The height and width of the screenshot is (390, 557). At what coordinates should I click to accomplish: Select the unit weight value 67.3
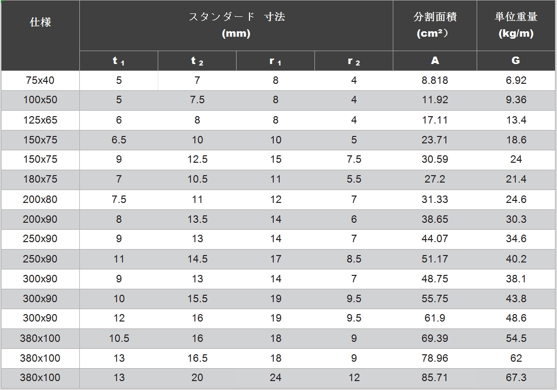[516, 378]
